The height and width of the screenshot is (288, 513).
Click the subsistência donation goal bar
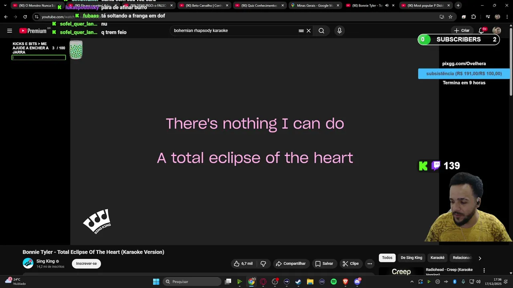(x=464, y=74)
